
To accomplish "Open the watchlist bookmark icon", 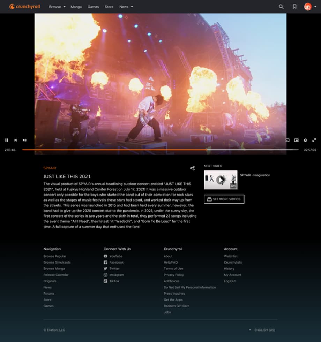I will pyautogui.click(x=294, y=7).
